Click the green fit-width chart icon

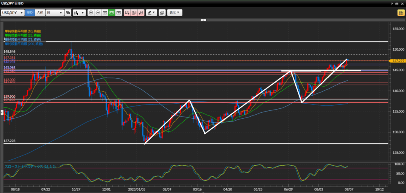112,13
